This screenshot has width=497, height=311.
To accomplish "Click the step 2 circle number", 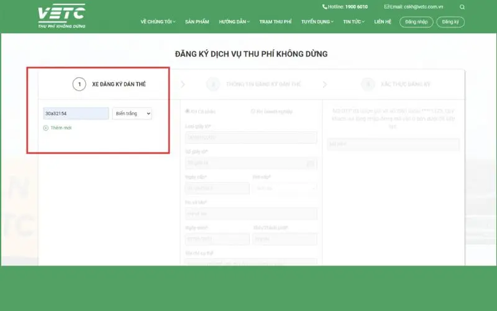I will coord(212,84).
